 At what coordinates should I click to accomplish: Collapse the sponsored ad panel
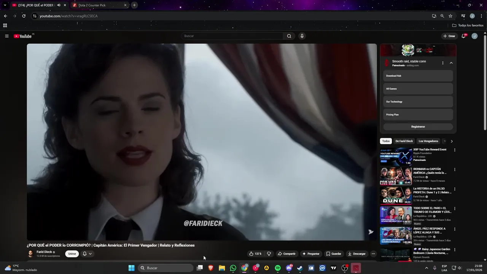click(451, 63)
